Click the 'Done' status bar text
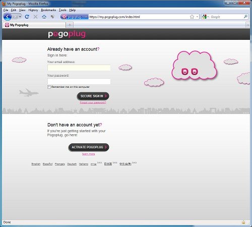 point(7,222)
